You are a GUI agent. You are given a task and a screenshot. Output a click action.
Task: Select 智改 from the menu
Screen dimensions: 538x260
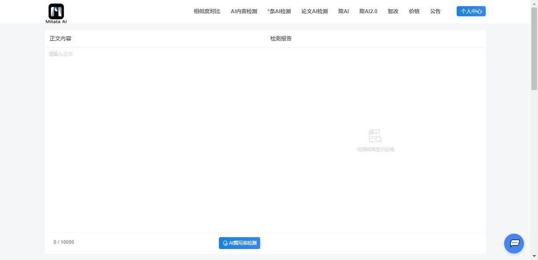coord(393,11)
